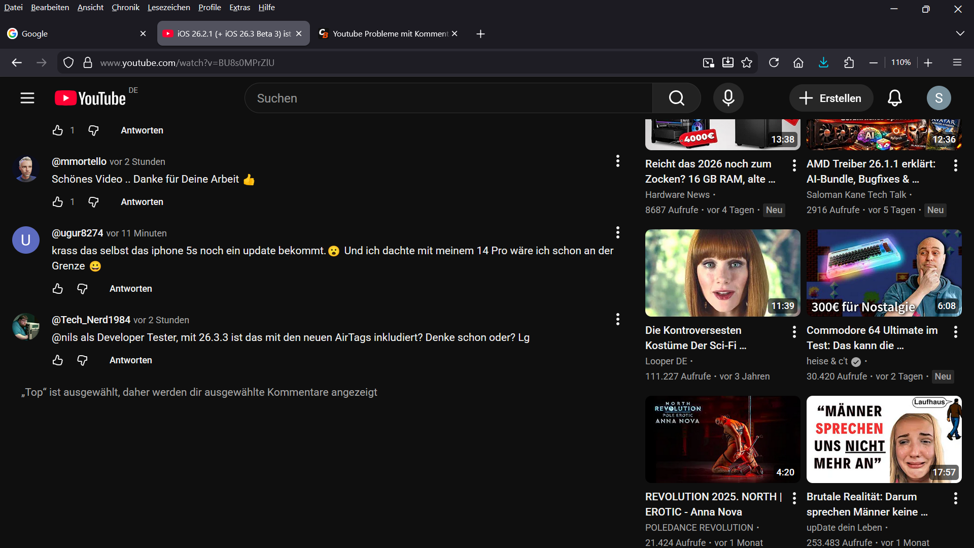Like the comment by @ugur8274

(58, 289)
